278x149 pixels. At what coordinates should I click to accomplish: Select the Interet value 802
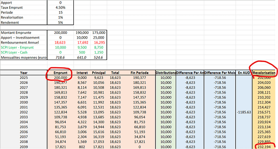[82, 147]
